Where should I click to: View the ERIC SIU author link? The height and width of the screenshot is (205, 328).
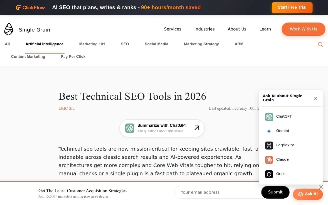[67, 108]
